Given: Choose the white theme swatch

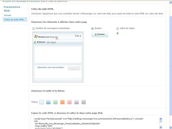Looking at the screenshot, I should click(41, 102).
